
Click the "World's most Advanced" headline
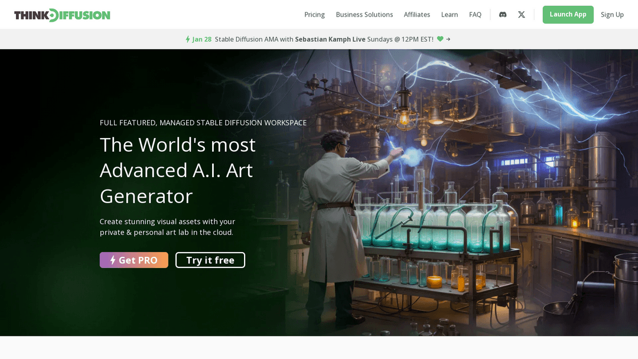coord(177,170)
